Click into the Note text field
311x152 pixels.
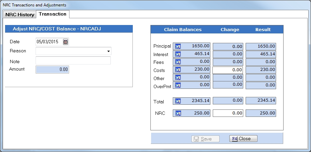tap(73, 61)
